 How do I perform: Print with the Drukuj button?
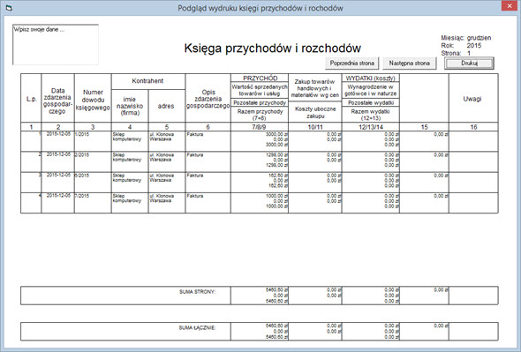point(469,64)
